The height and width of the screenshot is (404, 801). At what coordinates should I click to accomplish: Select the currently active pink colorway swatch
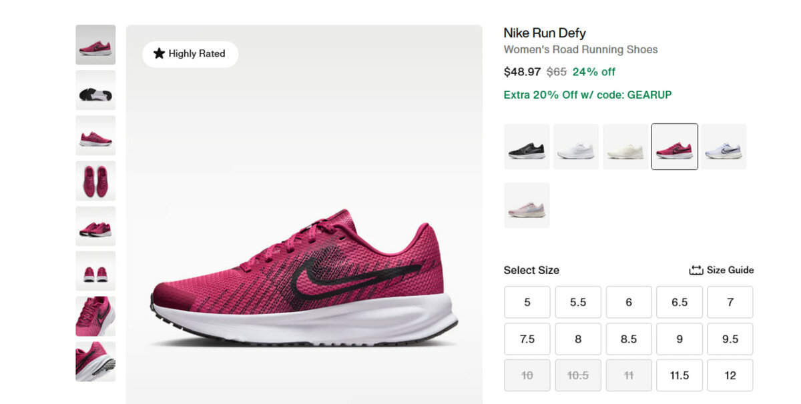tap(675, 147)
